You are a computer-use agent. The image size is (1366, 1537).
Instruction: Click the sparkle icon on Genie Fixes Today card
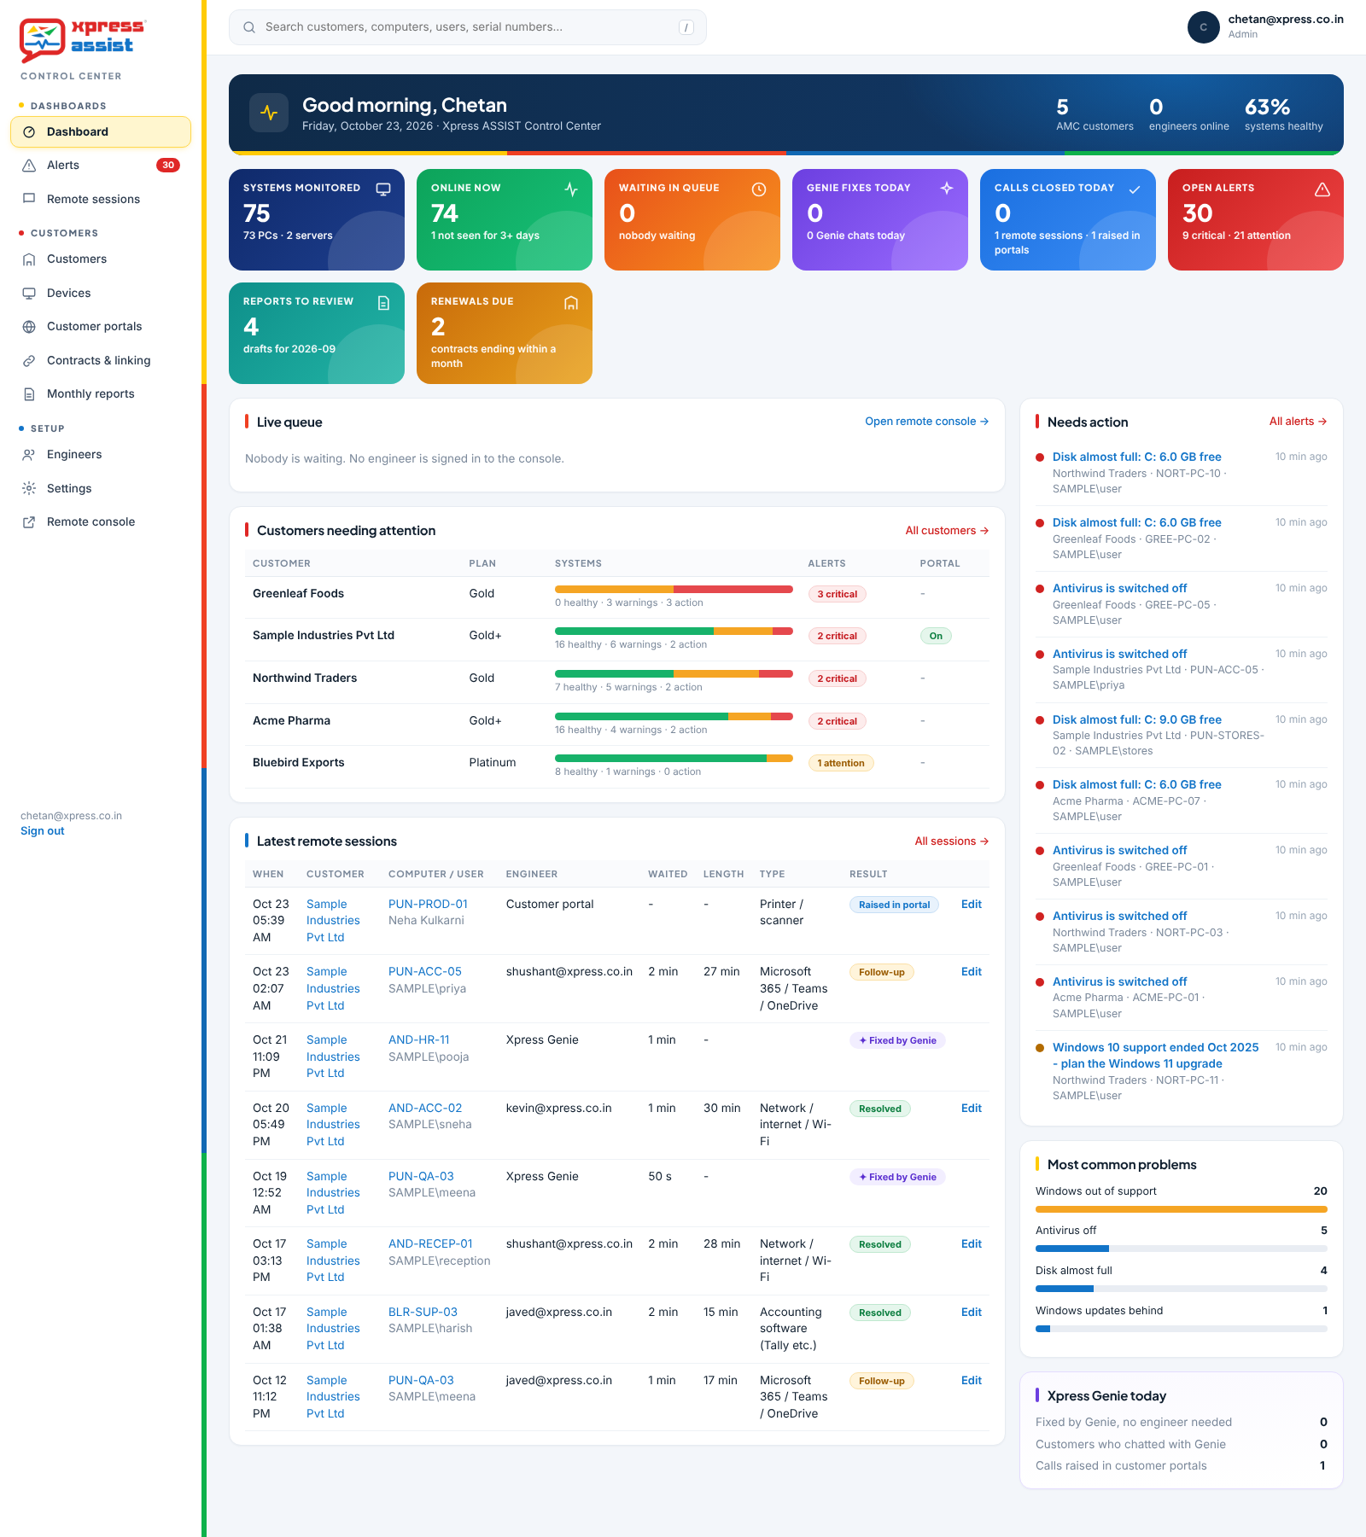(x=947, y=188)
